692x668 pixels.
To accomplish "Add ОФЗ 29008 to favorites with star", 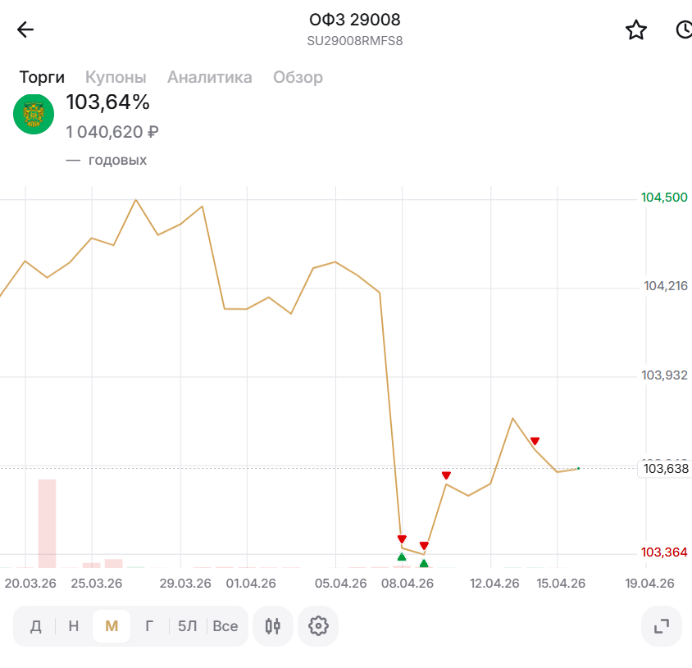I will pyautogui.click(x=636, y=30).
